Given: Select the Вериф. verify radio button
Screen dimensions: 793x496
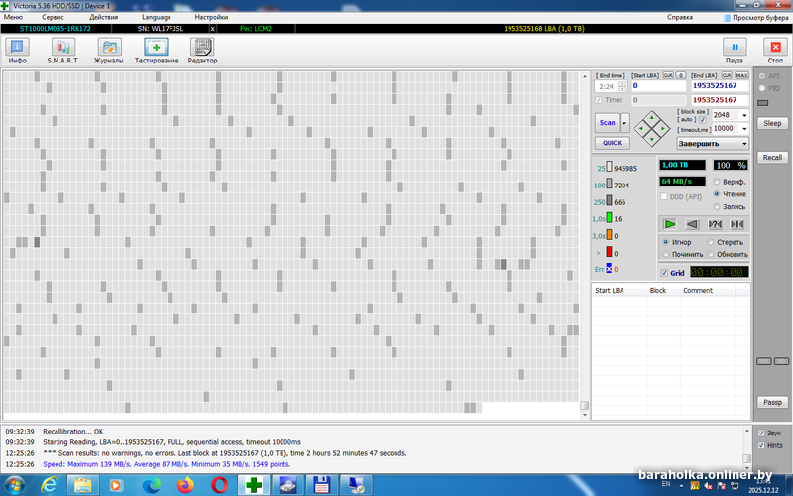Looking at the screenshot, I should [717, 182].
